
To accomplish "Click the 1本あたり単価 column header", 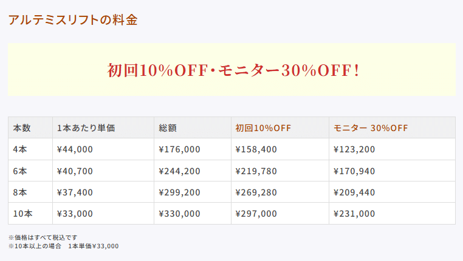I will [86, 128].
